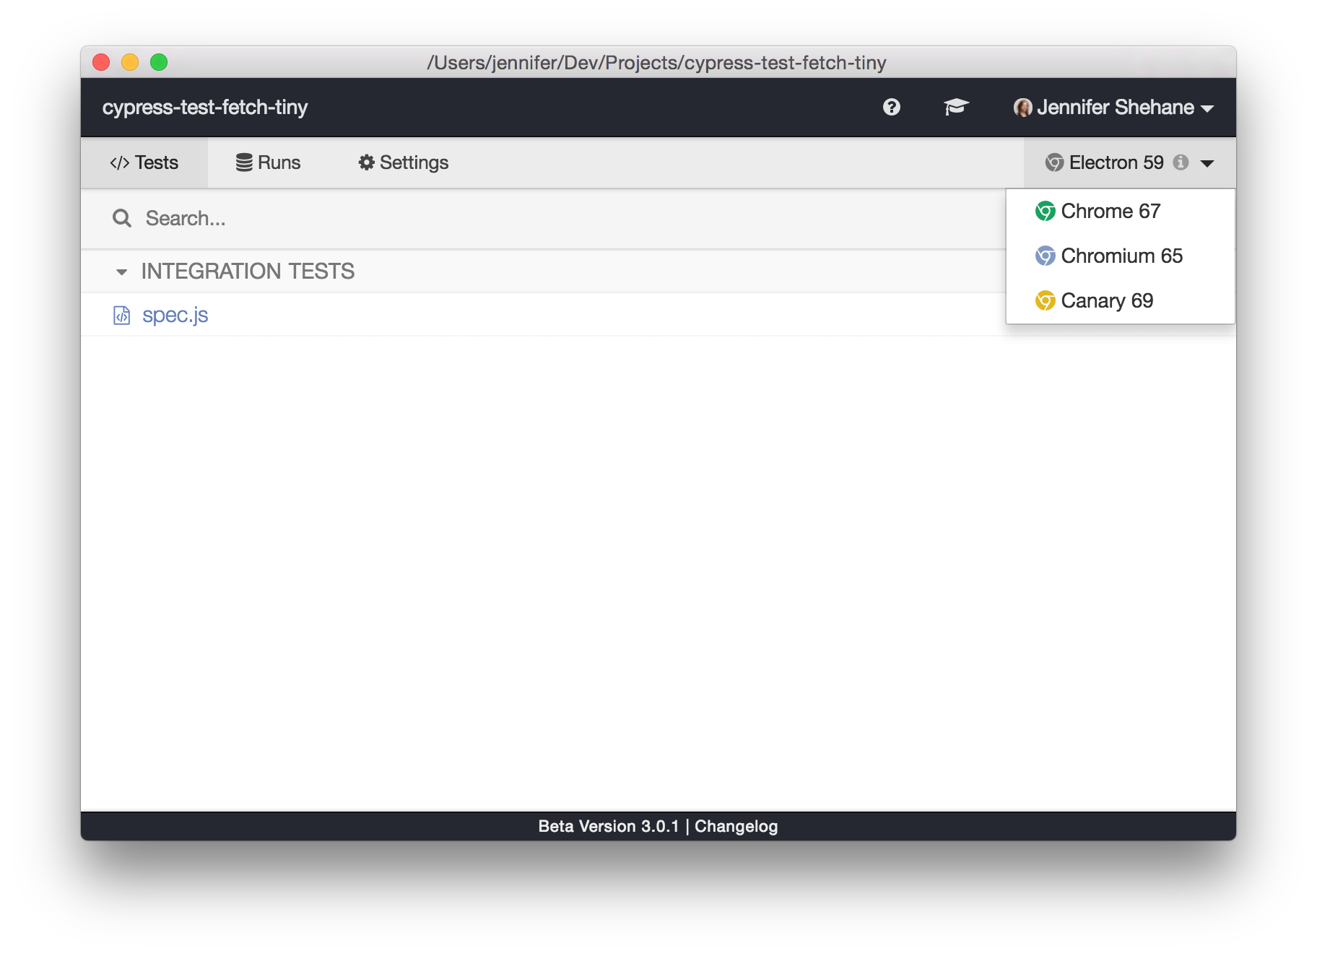Collapse the INTEGRATION TESTS section
Screen dimensions: 1317x956
[x=121, y=272]
